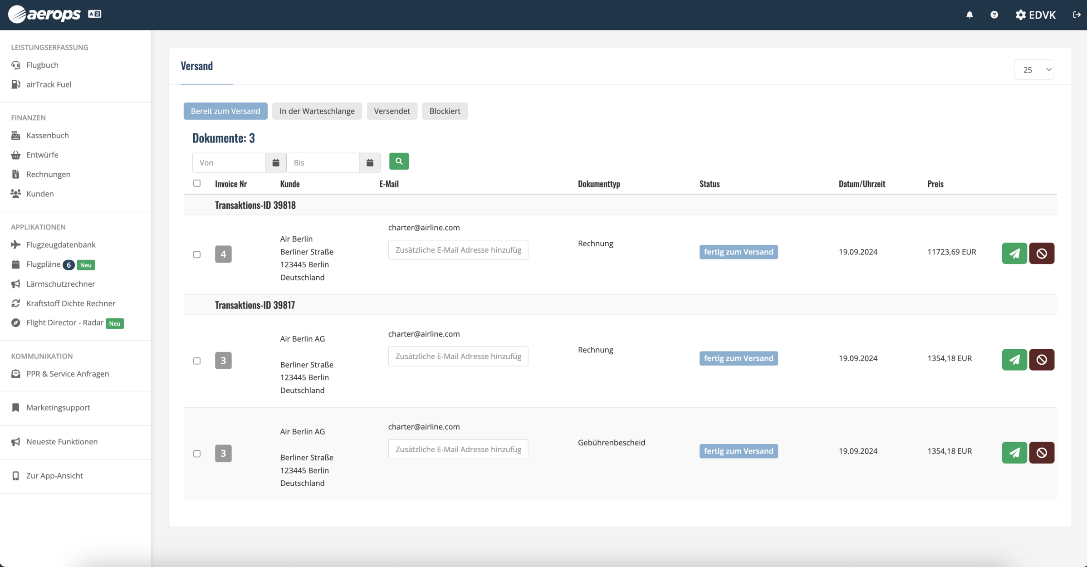The height and width of the screenshot is (567, 1087).
Task: Toggle the select-all checkbox in table header
Action: point(197,183)
